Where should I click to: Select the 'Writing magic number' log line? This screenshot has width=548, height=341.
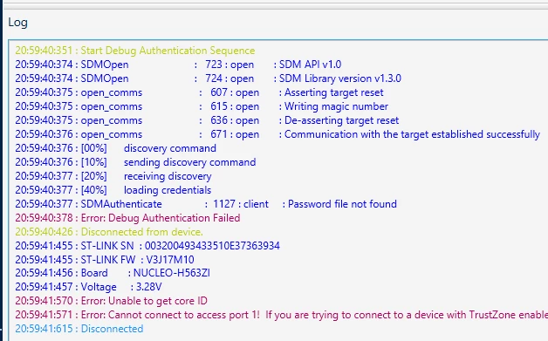click(202, 106)
